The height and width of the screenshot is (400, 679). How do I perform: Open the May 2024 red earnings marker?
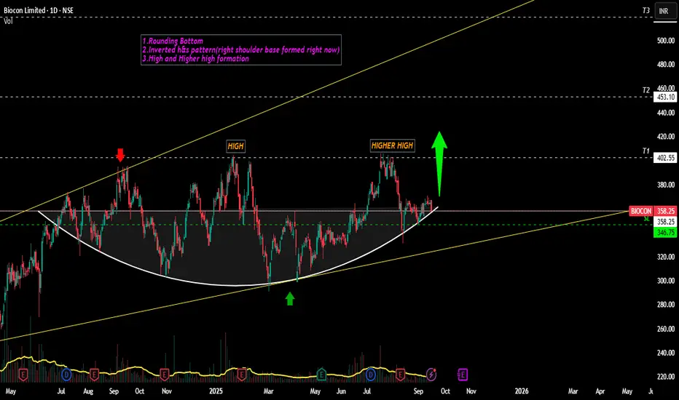pyautogui.click(x=23, y=375)
